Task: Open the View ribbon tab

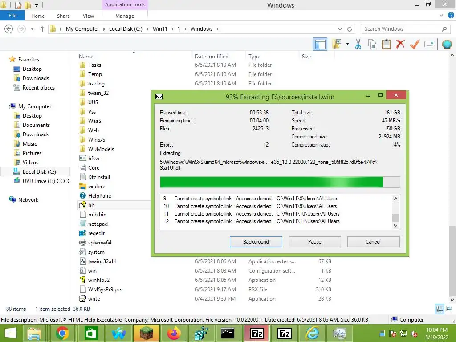Action: pyautogui.click(x=88, y=16)
